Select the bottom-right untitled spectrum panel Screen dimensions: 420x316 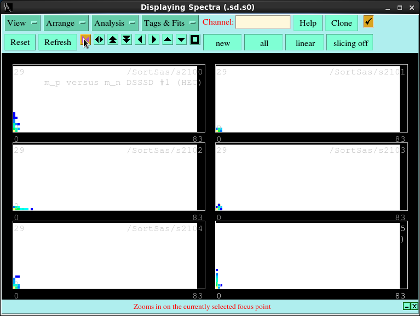[x=311, y=255]
